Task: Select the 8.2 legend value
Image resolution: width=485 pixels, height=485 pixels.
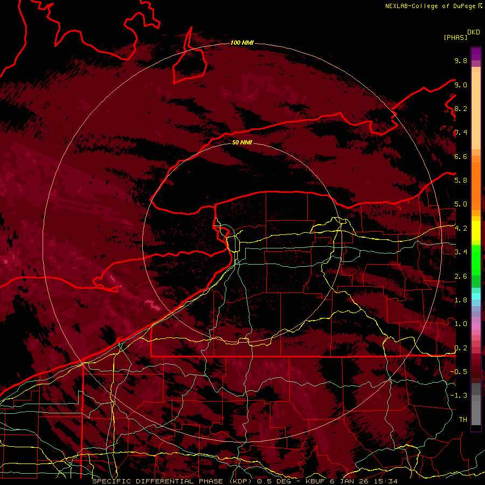Action: 461,108
